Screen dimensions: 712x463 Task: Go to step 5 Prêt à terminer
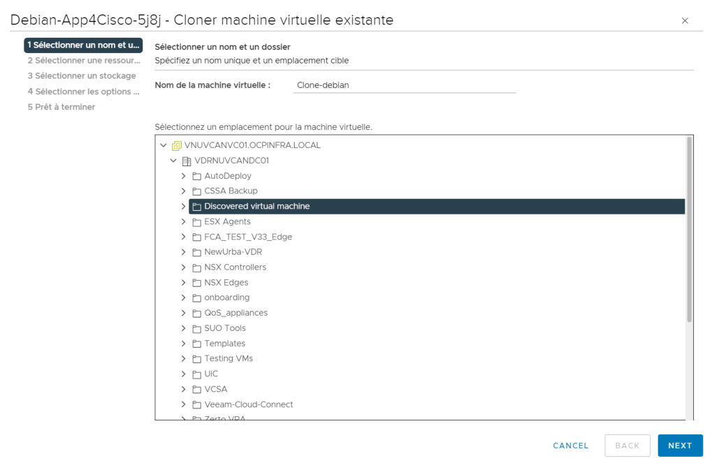click(61, 107)
